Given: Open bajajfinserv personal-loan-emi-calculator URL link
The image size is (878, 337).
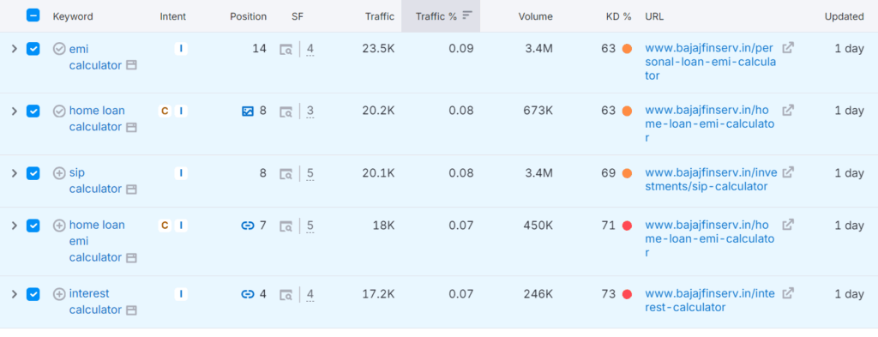Looking at the screenshot, I should tap(711, 62).
